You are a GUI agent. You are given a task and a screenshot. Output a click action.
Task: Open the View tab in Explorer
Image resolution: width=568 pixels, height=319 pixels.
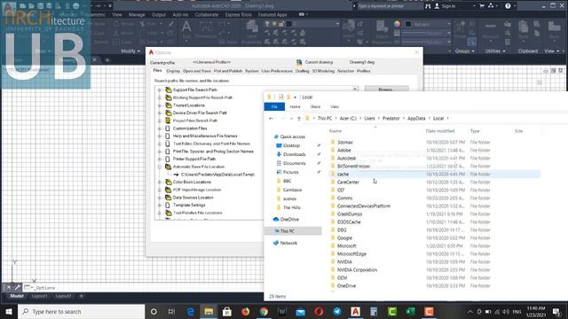[x=335, y=106]
